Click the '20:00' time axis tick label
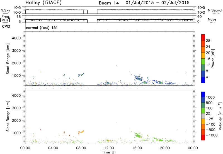Image resolution: width=223 pixels, height=154 pixels. [x=165, y=148]
